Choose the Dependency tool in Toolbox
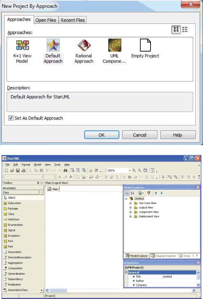The image size is (203, 299). click(x=13, y=279)
